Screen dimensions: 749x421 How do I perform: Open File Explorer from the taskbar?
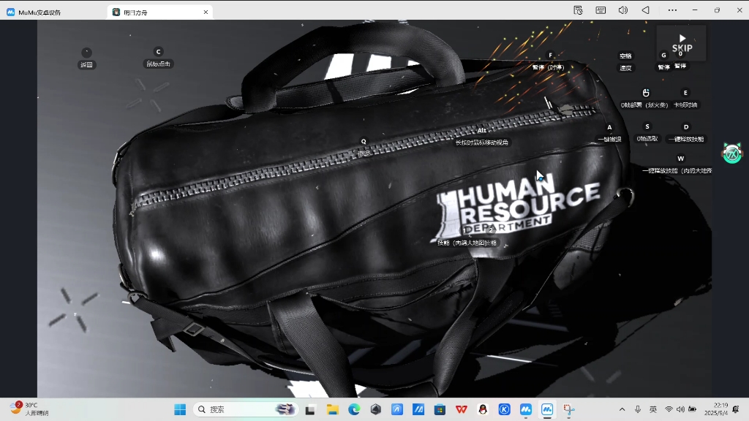pyautogui.click(x=333, y=409)
